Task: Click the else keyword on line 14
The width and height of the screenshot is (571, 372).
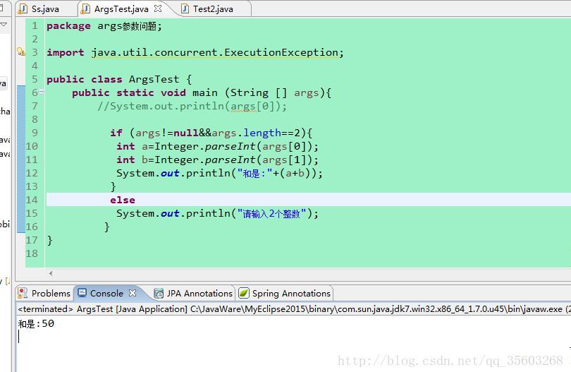Action: [x=123, y=200]
